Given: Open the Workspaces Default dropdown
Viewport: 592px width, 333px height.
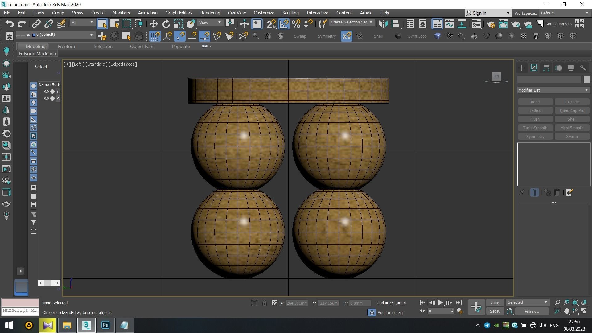Looking at the screenshot, I should (564, 13).
